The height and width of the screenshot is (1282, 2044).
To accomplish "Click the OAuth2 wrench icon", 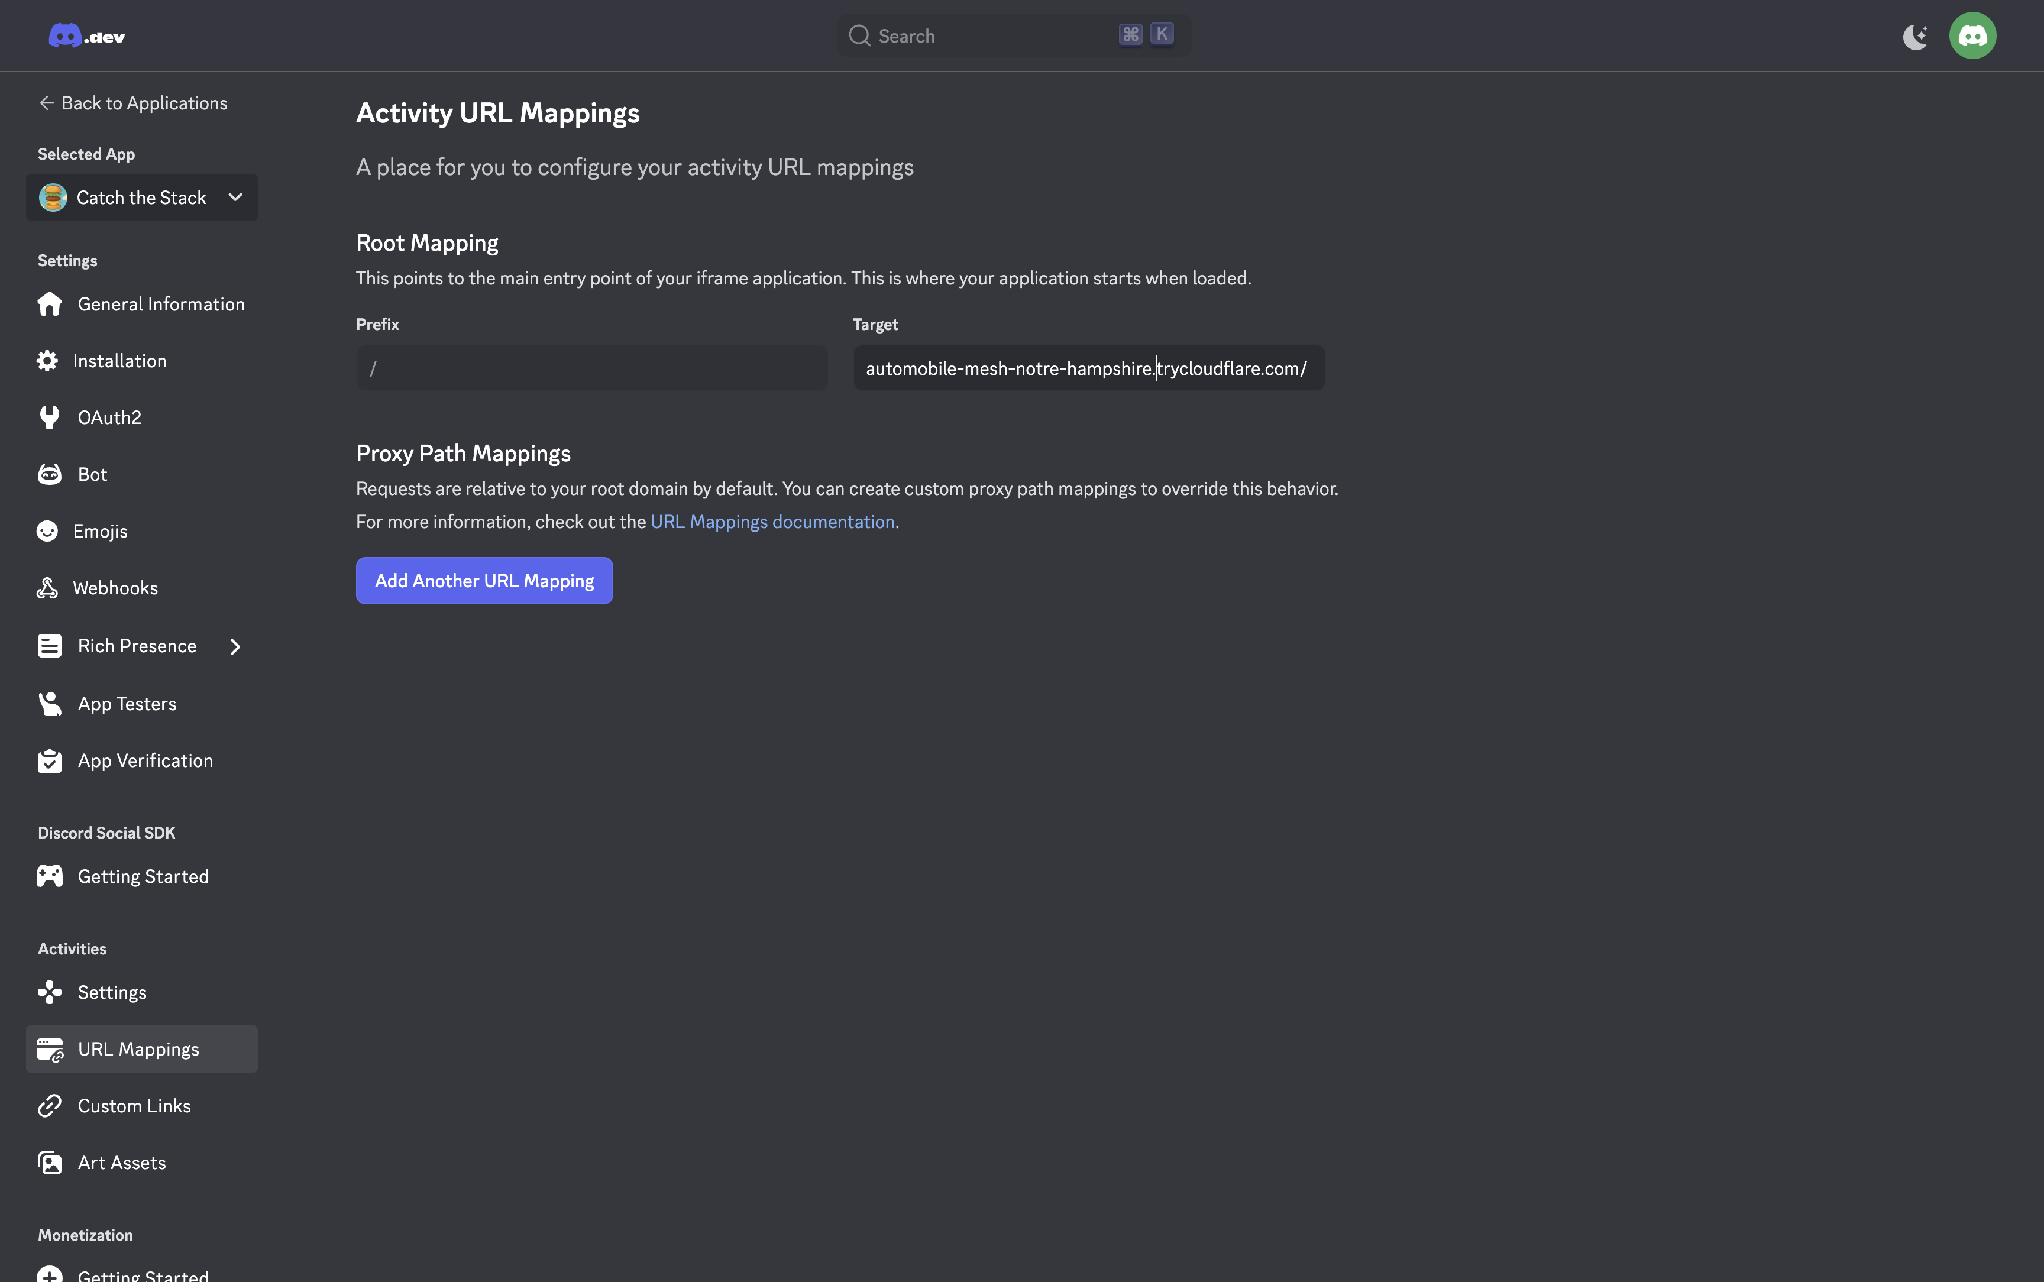I will [x=49, y=417].
